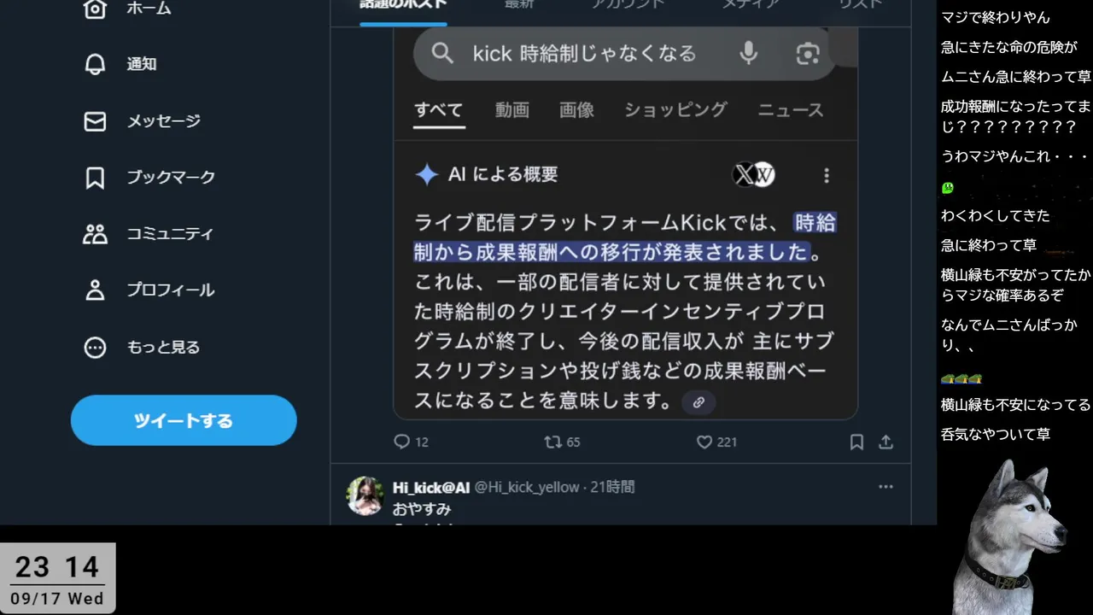Open the コミュニティ people icon
This screenshot has height=615, width=1093.
tap(95, 234)
